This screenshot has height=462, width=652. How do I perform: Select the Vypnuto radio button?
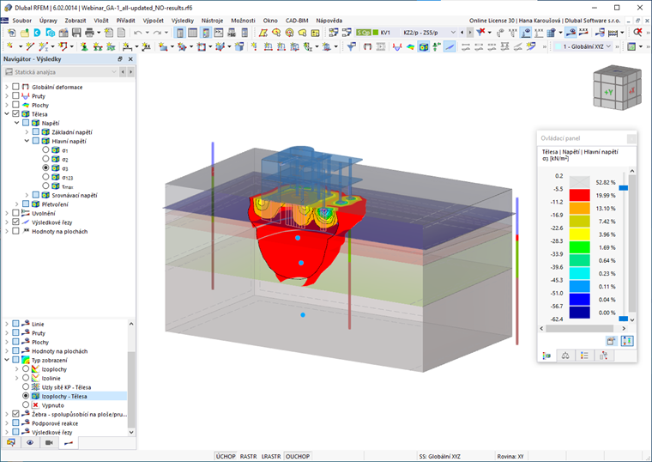click(x=26, y=405)
